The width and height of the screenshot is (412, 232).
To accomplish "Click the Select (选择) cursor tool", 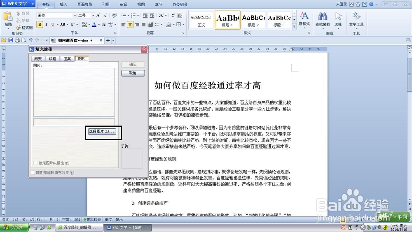I will 338,19.
